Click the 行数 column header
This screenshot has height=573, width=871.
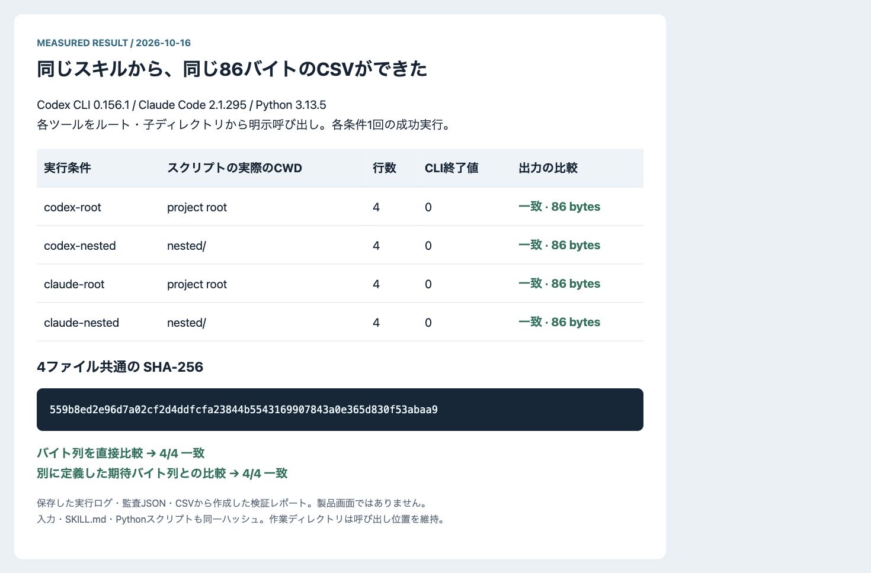click(385, 168)
